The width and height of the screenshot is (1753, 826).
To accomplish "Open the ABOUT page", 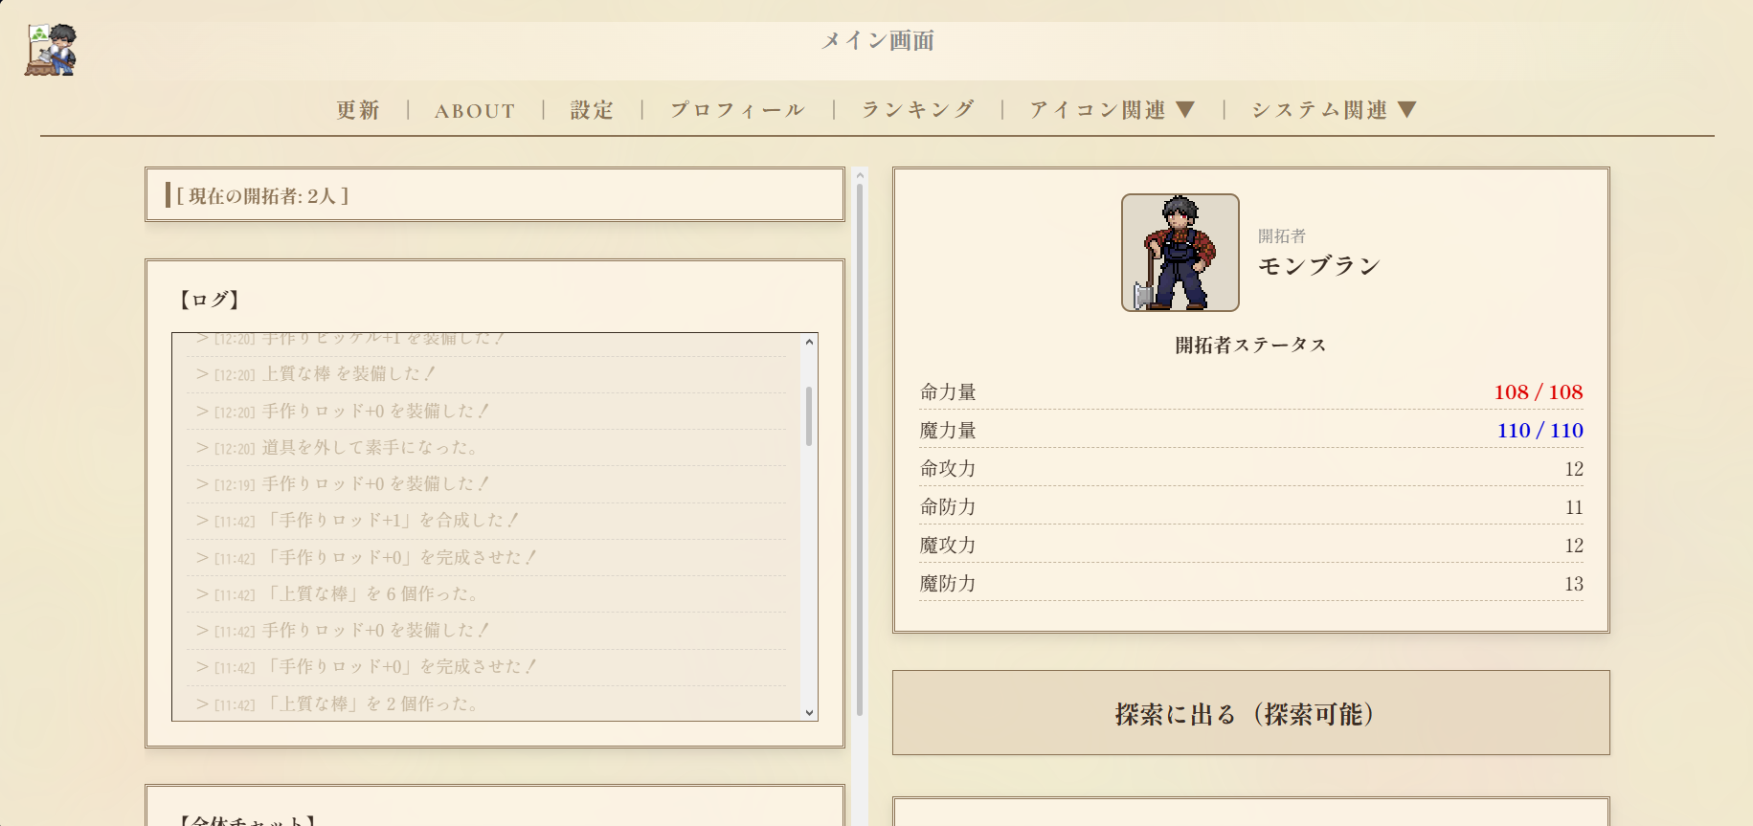I will coord(475,111).
